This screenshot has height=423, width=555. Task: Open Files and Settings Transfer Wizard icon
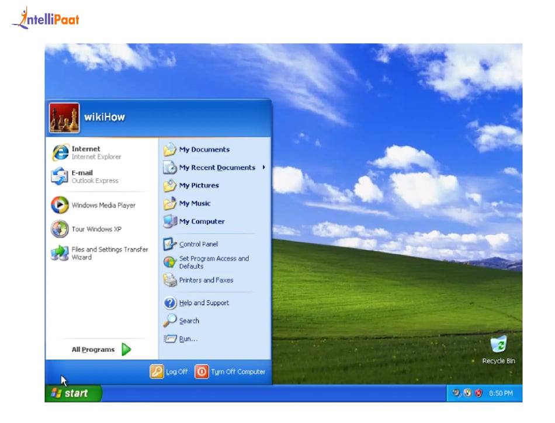[60, 253]
